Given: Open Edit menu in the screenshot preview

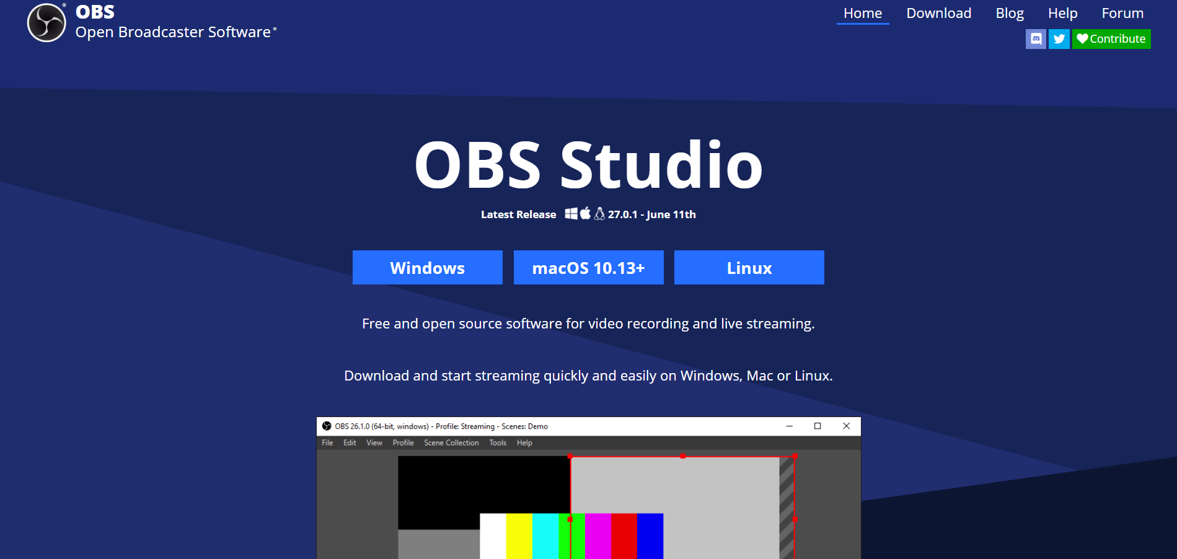Looking at the screenshot, I should click(350, 442).
